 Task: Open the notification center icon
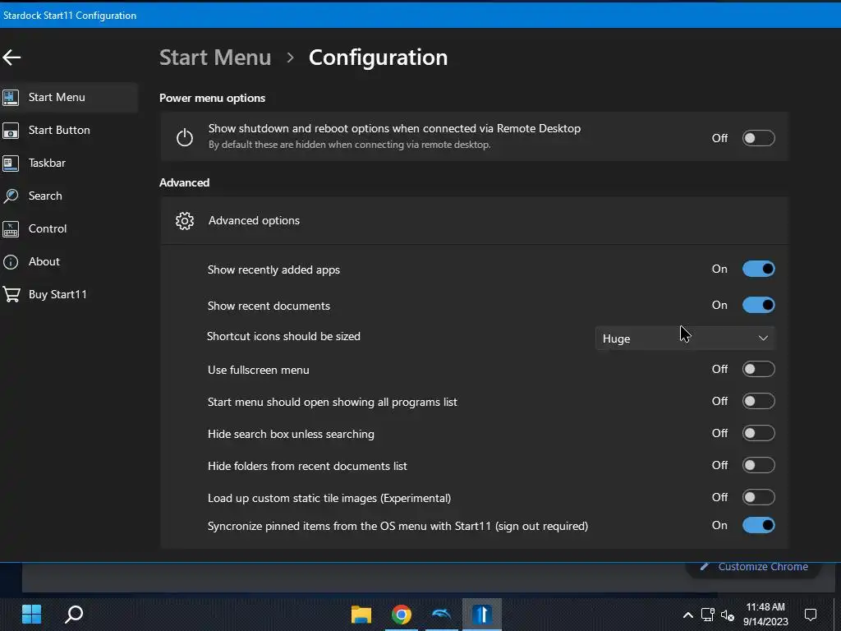tap(811, 615)
